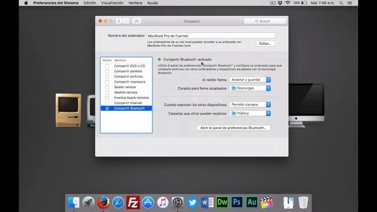The height and width of the screenshot is (212, 377).
Task: Click the Buscar search field
Action: click(265, 21)
